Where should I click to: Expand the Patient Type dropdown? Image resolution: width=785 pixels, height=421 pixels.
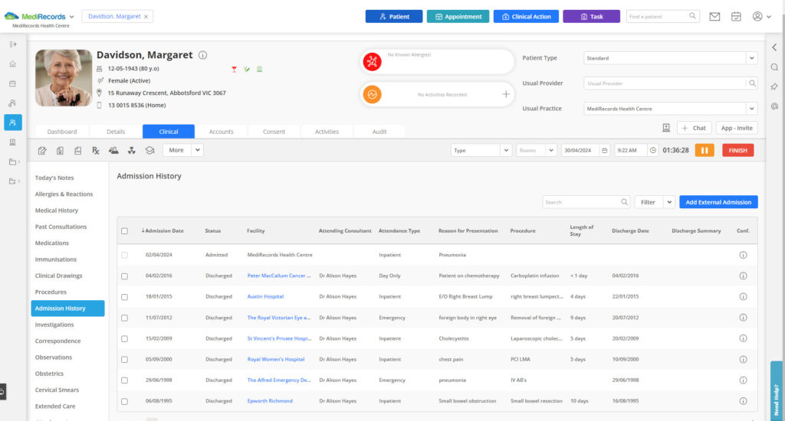click(751, 58)
